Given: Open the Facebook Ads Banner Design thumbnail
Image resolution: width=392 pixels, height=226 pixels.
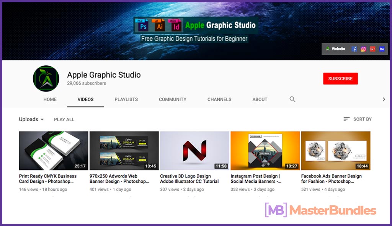Looking at the screenshot, I should [336, 151].
